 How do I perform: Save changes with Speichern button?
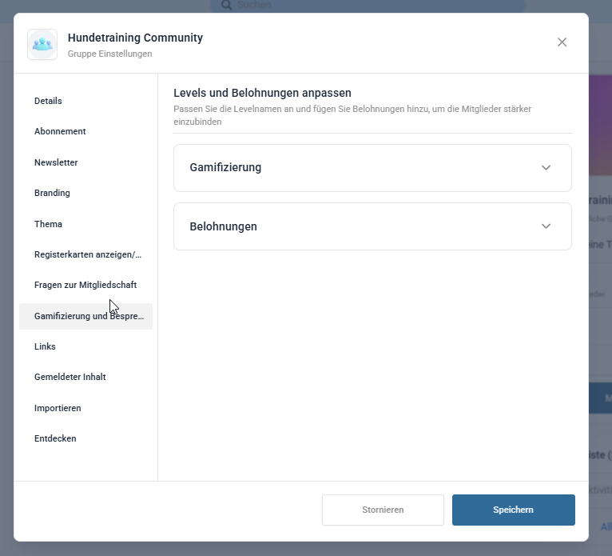tap(513, 510)
